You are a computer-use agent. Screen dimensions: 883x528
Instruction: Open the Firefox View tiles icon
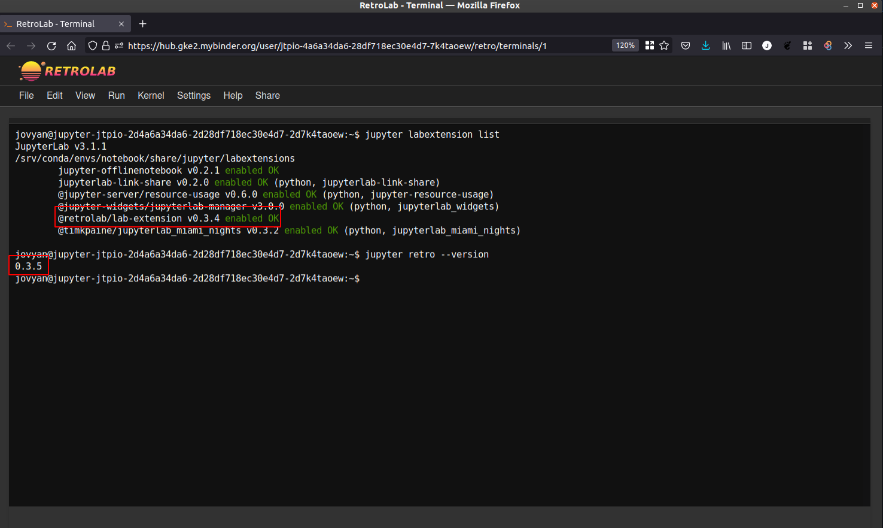click(649, 45)
